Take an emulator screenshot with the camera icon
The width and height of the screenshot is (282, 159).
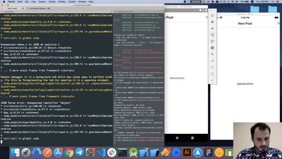tap(212, 48)
